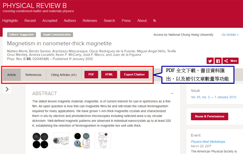Screen dimensions: 243x154
Task: Open the Physics Next Workshops link
Action: 208,141
